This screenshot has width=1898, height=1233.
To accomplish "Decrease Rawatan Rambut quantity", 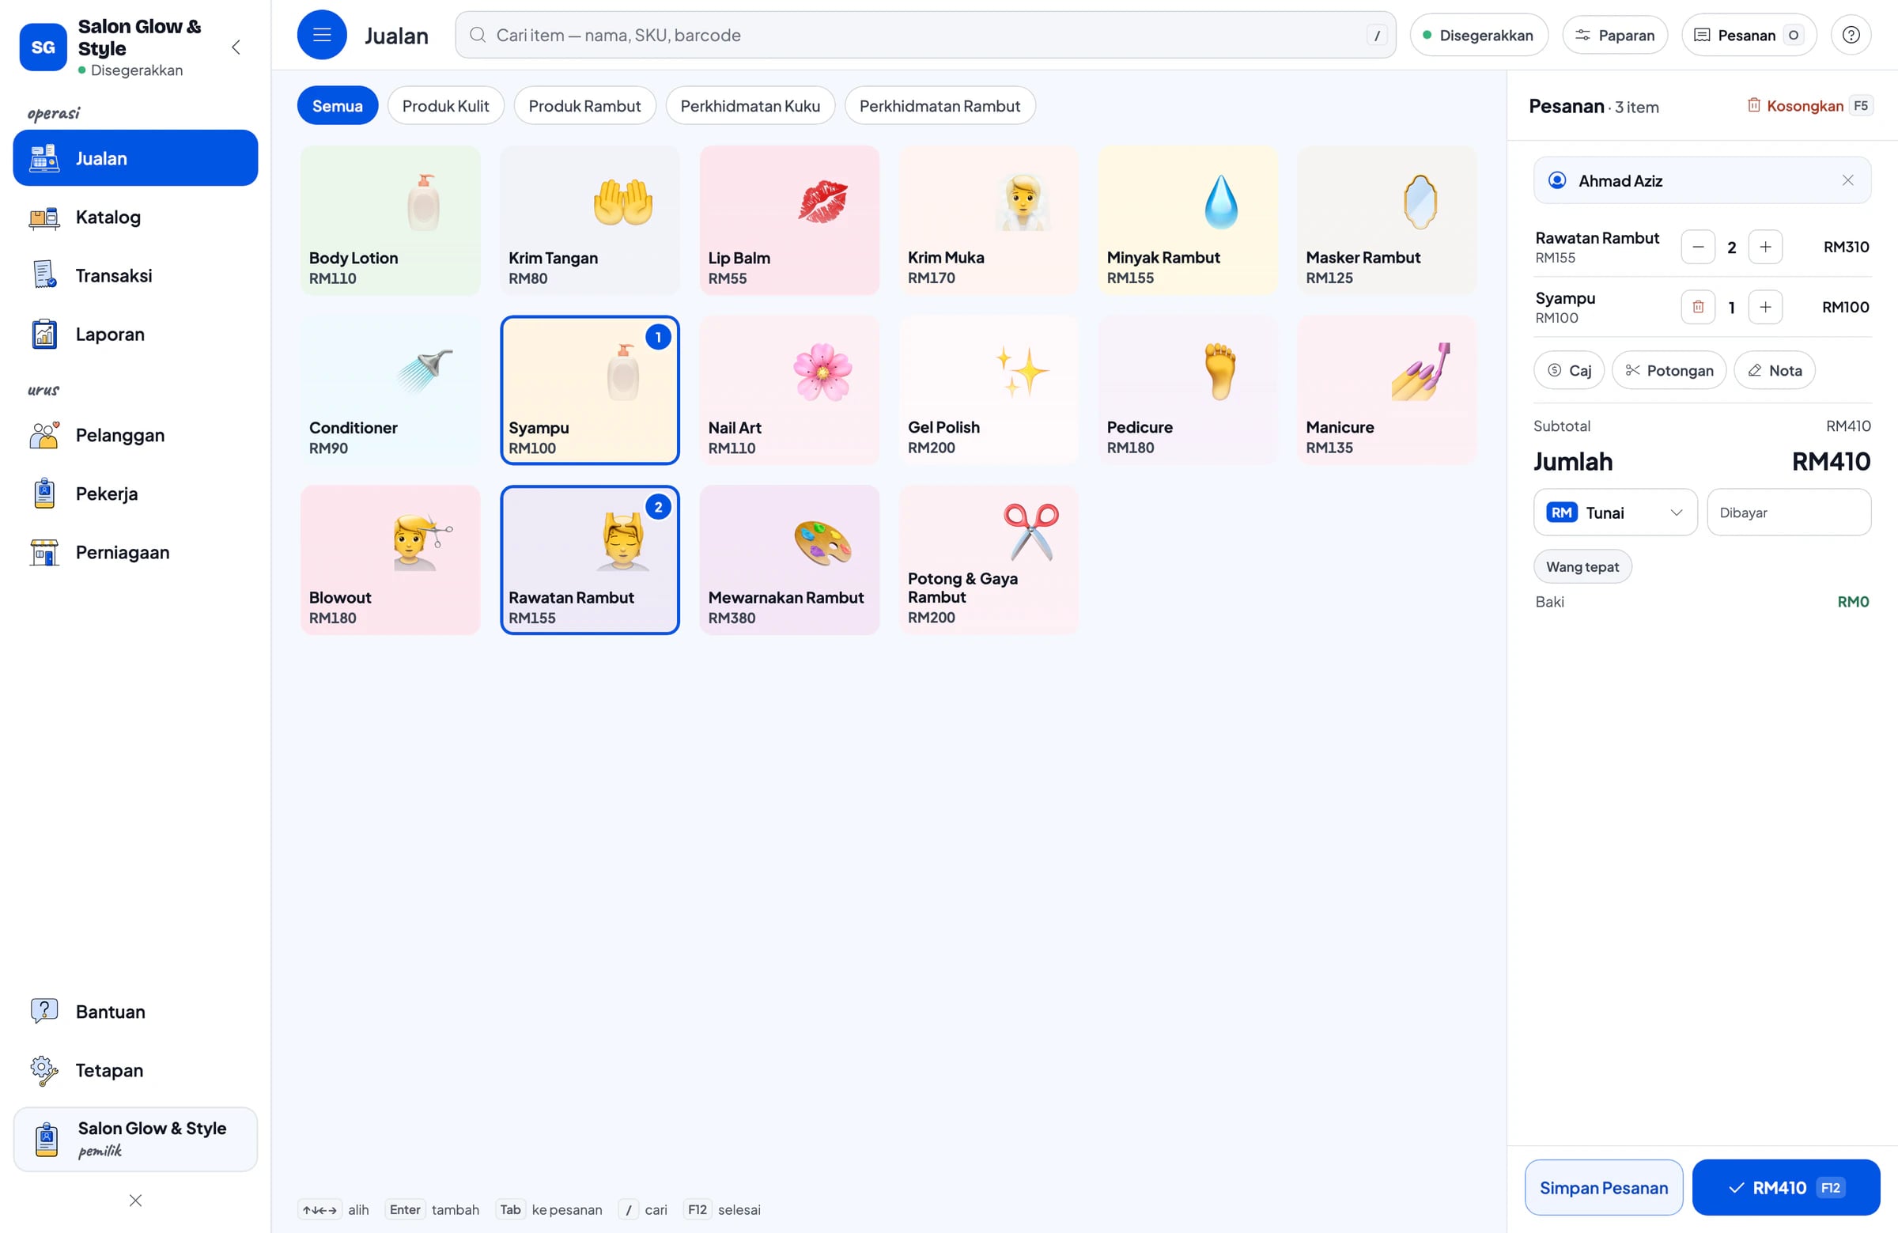I will (x=1698, y=247).
